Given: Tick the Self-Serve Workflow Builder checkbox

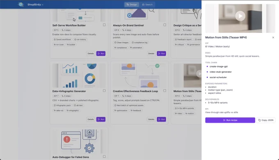Looking at the screenshot, I should (x=104, y=25).
